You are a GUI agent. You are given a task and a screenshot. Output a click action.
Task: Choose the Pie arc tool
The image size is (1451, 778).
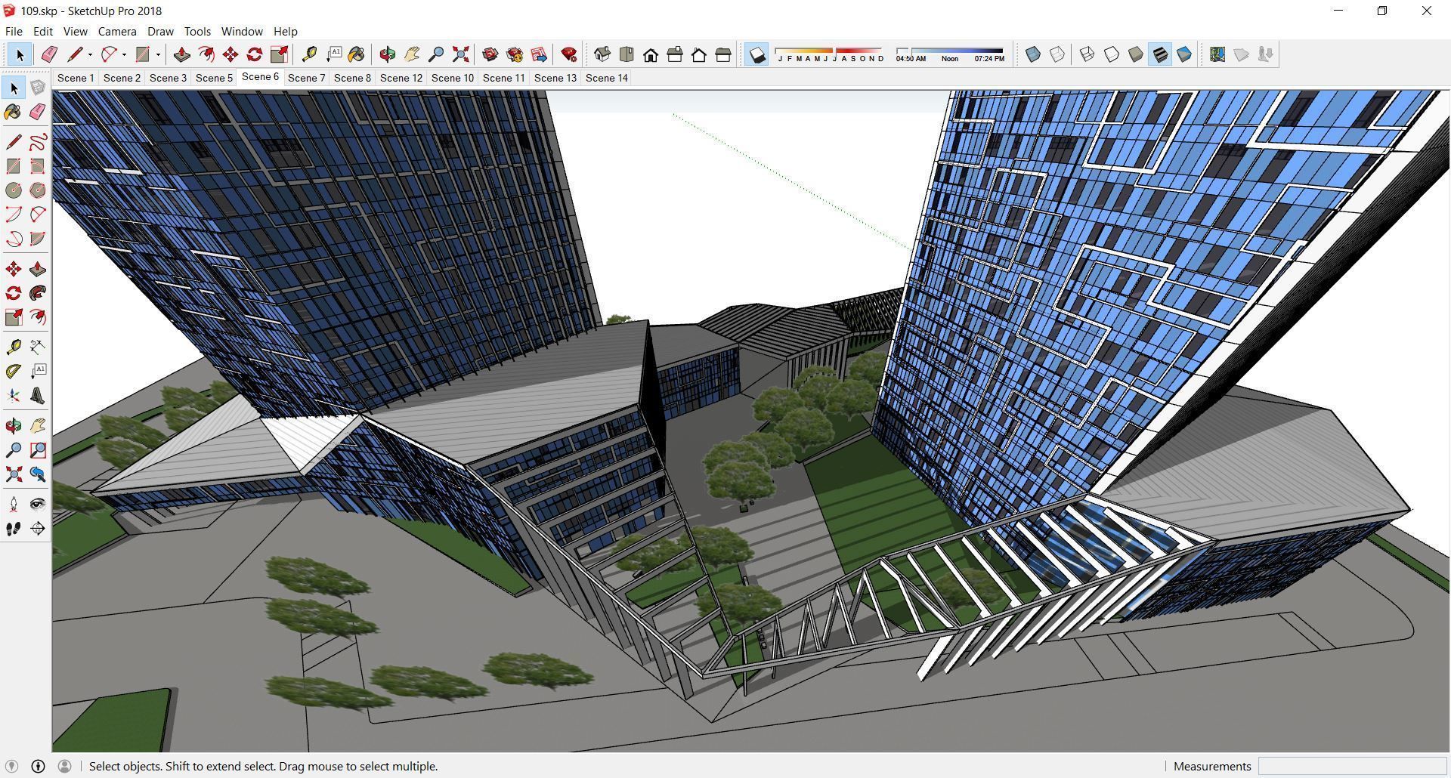[x=38, y=239]
